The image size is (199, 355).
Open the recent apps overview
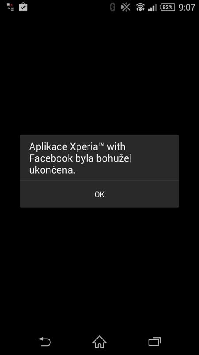point(154,342)
